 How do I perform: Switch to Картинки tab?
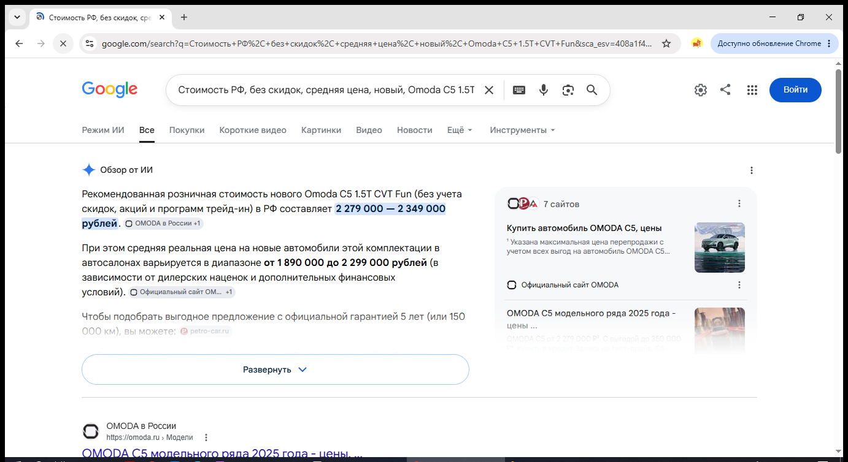coord(322,130)
